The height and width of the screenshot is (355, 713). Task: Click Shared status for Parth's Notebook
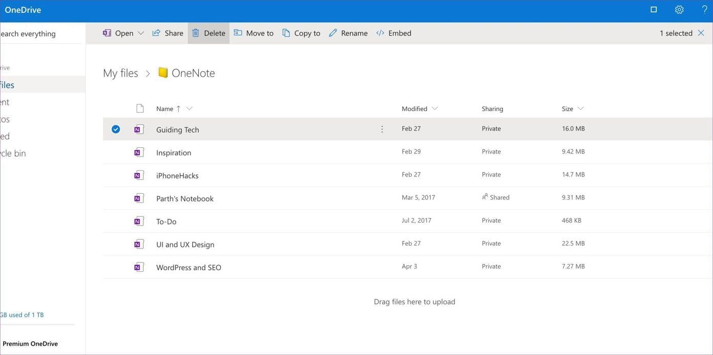tap(496, 197)
